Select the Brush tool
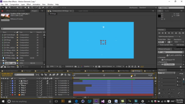The height and width of the screenshot is (104, 185). pos(37,8)
